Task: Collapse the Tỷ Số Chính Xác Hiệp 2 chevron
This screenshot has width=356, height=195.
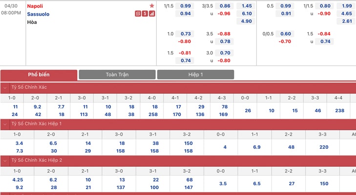Action: click(5, 160)
